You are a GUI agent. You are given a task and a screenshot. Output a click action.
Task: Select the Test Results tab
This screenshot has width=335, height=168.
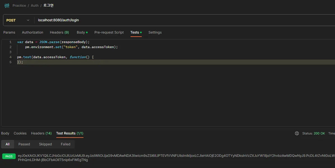[x=70, y=133]
